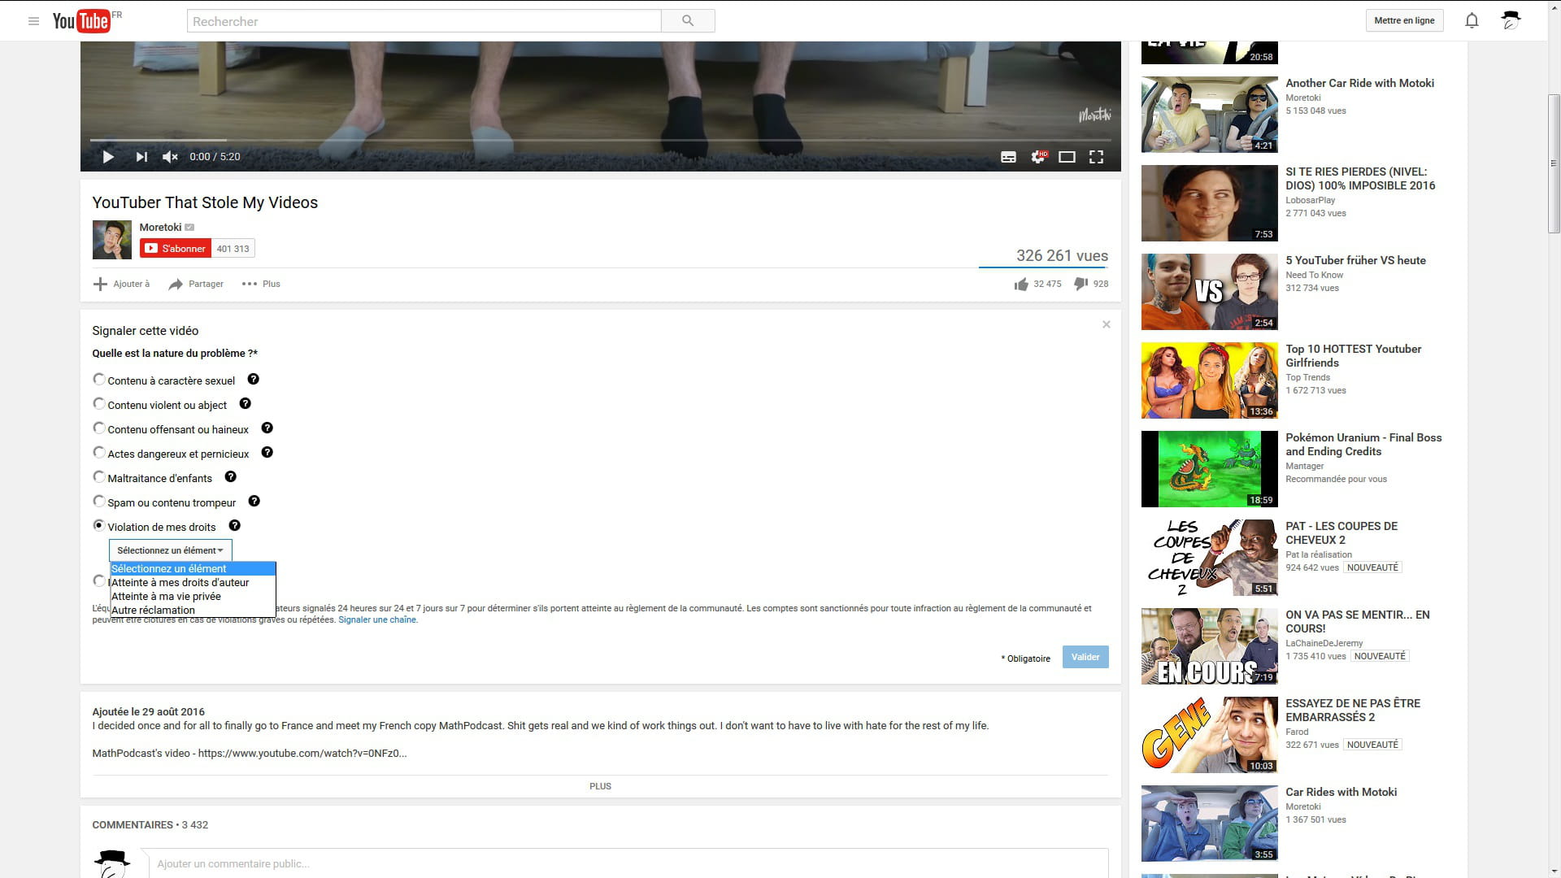Select Maltraitance d'enfants radio

[x=99, y=476]
